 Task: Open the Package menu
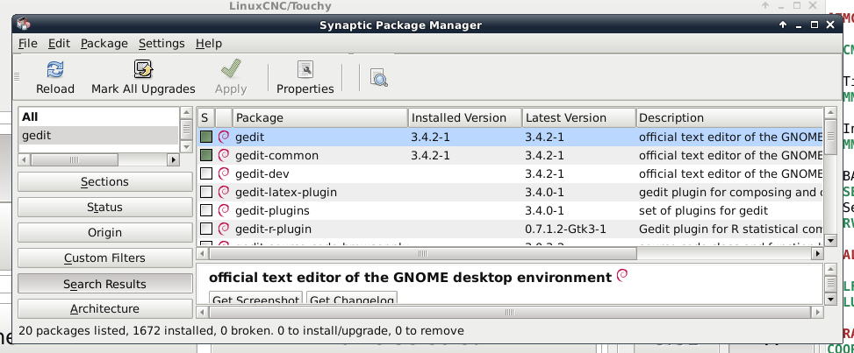[x=104, y=44]
